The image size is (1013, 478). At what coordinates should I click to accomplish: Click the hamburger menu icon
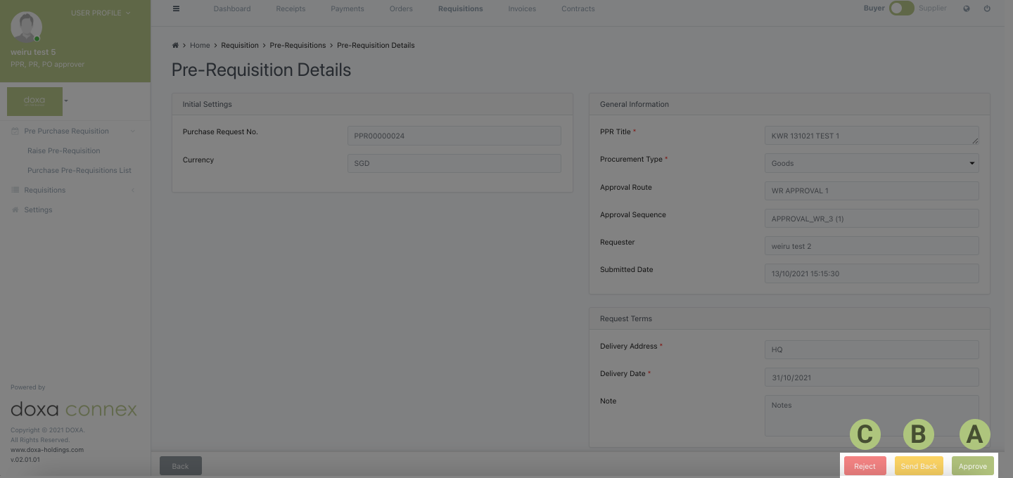coord(176,8)
